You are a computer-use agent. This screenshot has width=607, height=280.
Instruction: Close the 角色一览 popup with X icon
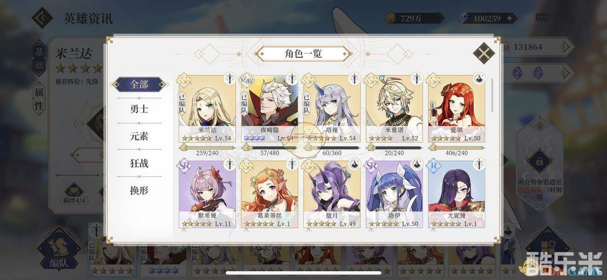[x=484, y=53]
